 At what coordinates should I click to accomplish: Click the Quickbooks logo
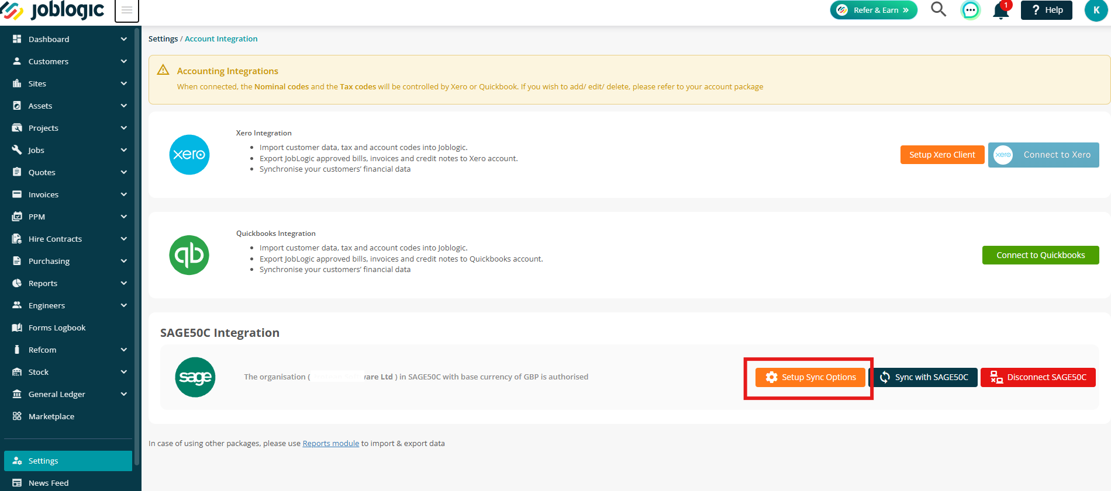(189, 255)
